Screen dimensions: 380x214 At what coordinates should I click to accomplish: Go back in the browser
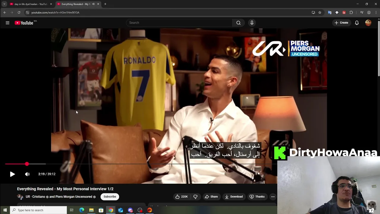coord(5,12)
